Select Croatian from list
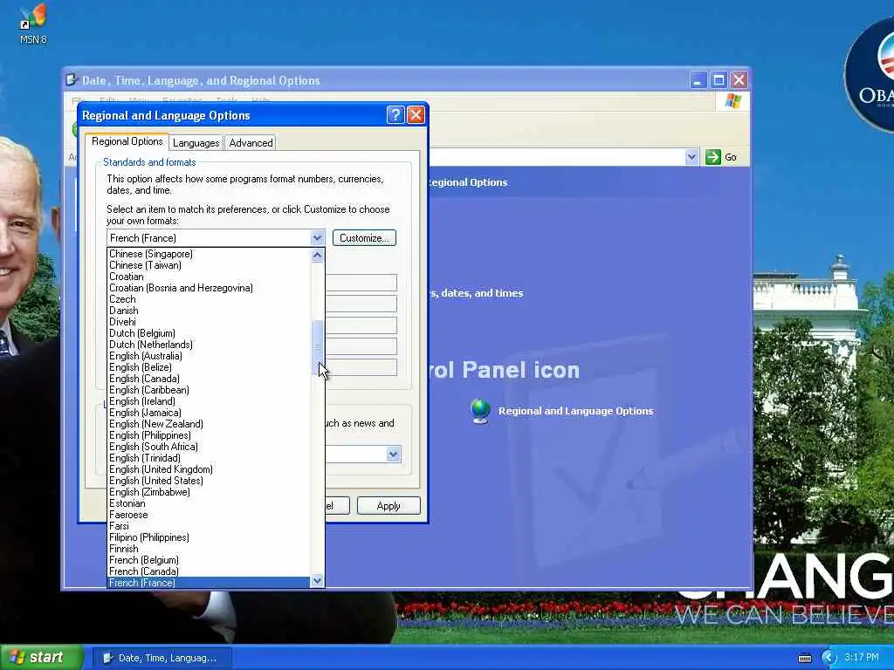 click(x=209, y=277)
